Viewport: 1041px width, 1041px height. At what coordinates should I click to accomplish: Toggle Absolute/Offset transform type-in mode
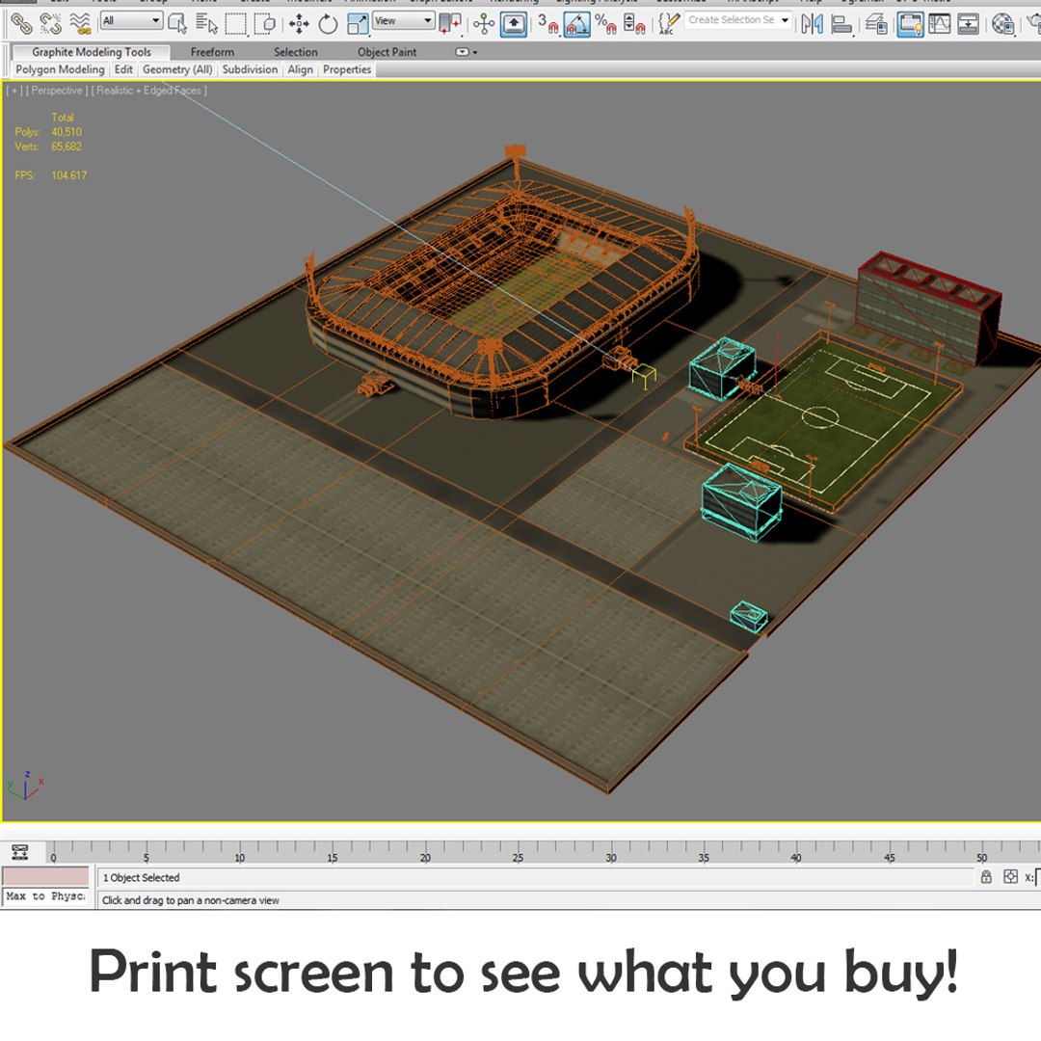pos(1010,877)
